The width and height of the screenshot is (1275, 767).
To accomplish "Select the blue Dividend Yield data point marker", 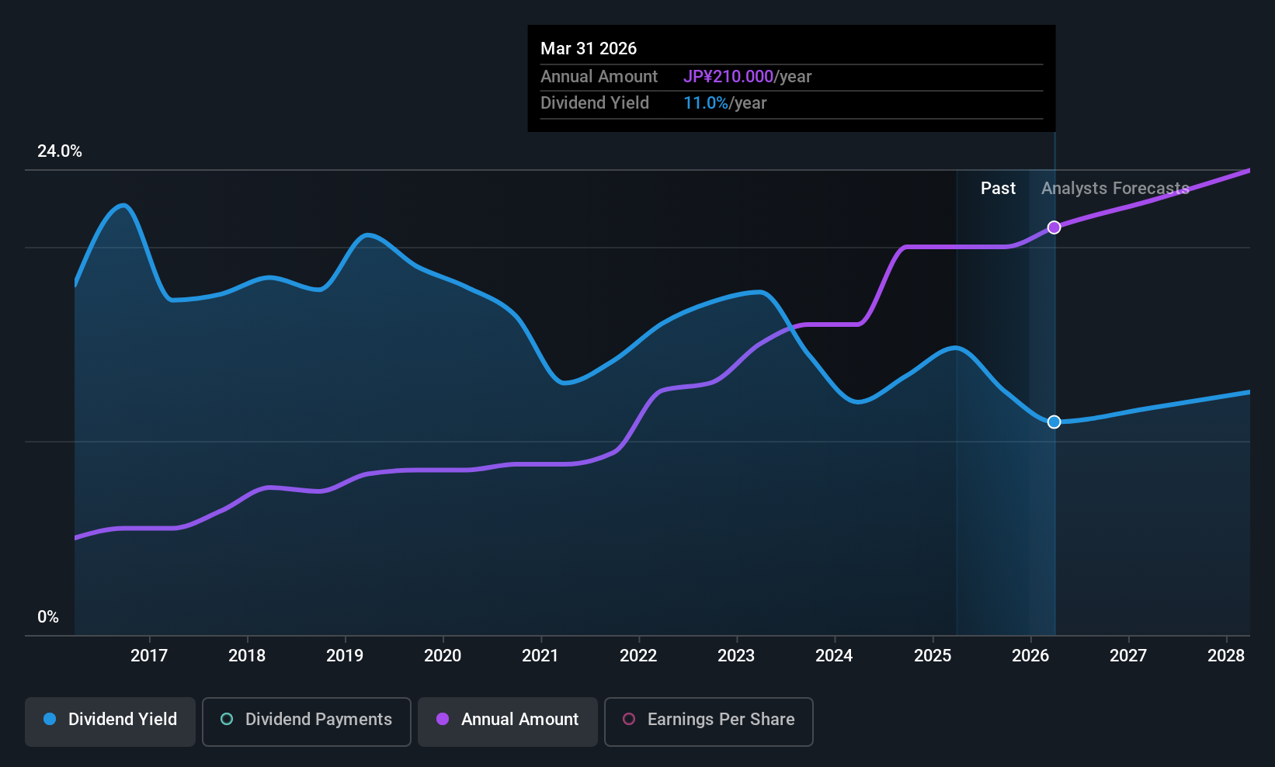I will (1054, 422).
